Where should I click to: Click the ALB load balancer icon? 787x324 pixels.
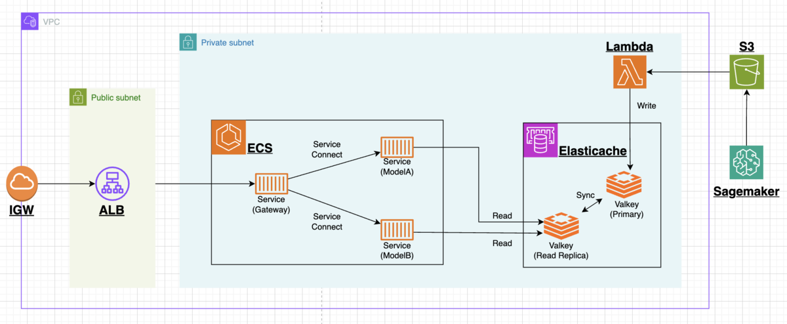112,184
